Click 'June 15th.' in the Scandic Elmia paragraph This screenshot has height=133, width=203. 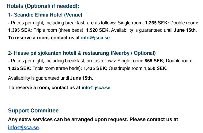click(185, 30)
